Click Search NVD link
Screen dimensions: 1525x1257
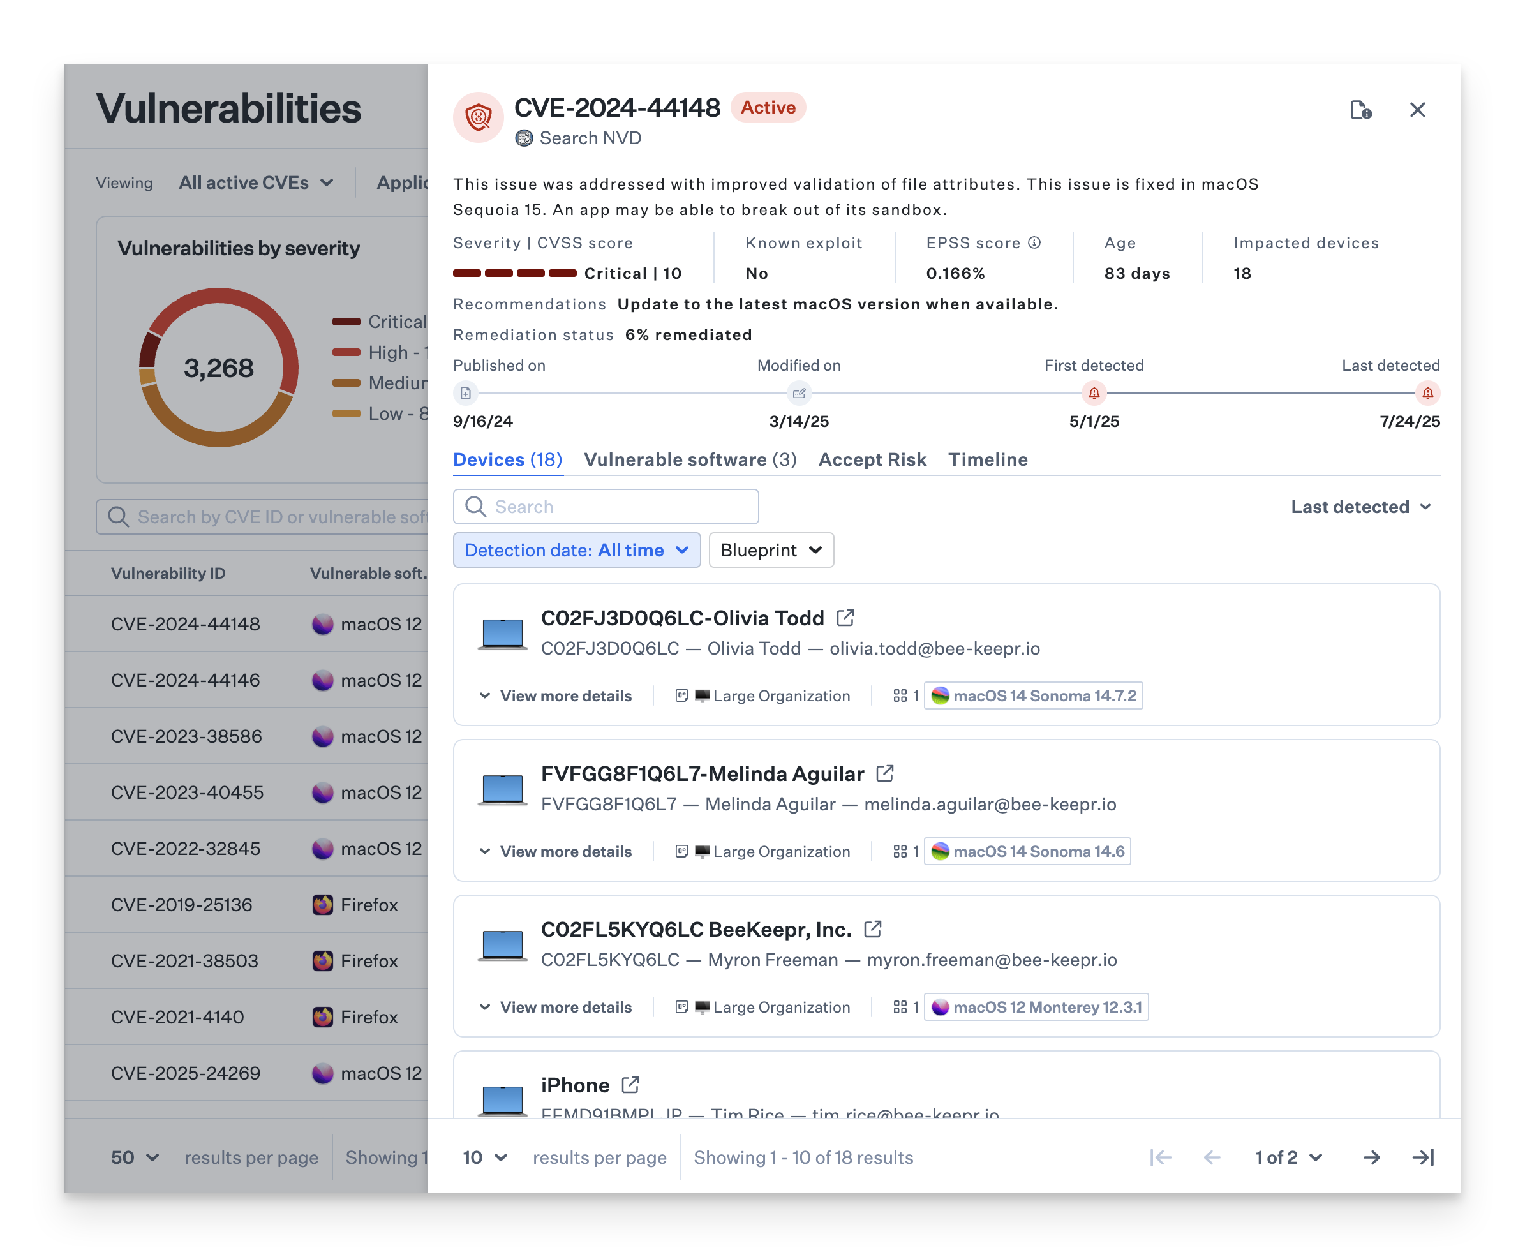click(x=590, y=138)
